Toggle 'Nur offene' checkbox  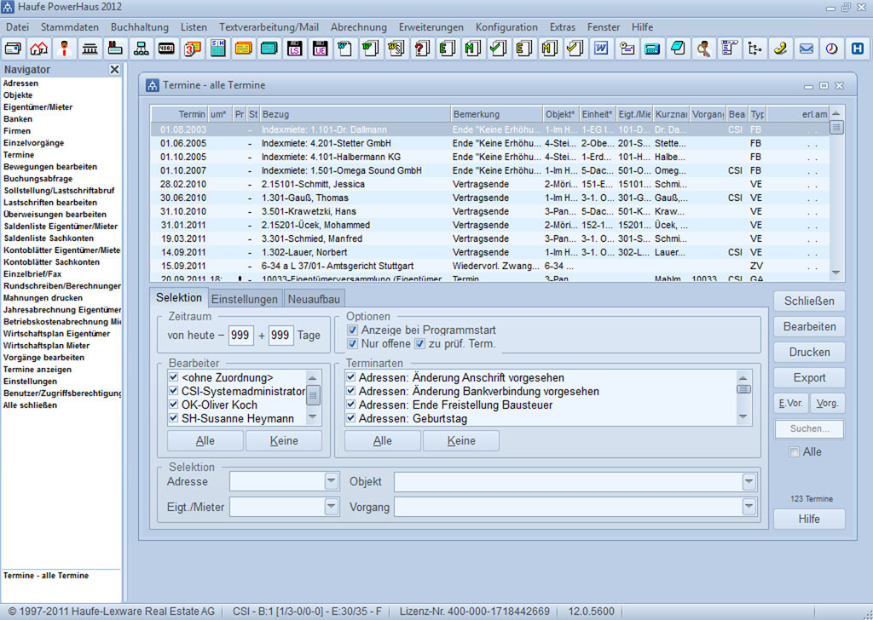pos(352,344)
